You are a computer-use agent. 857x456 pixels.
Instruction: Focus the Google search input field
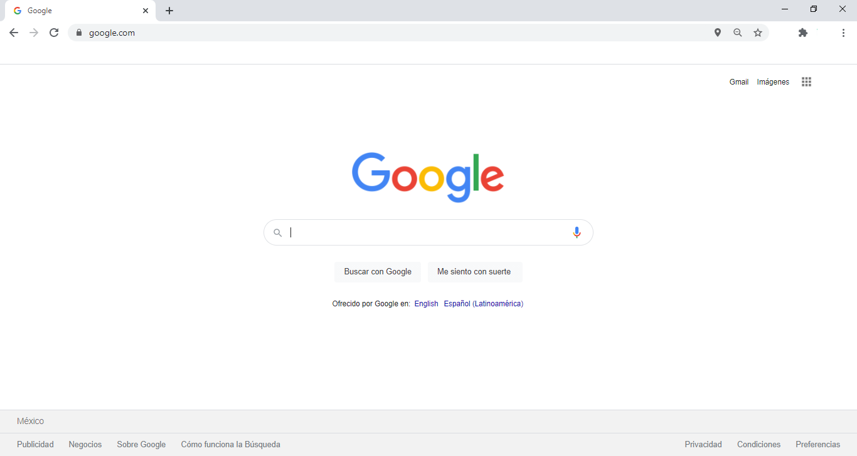click(x=427, y=232)
